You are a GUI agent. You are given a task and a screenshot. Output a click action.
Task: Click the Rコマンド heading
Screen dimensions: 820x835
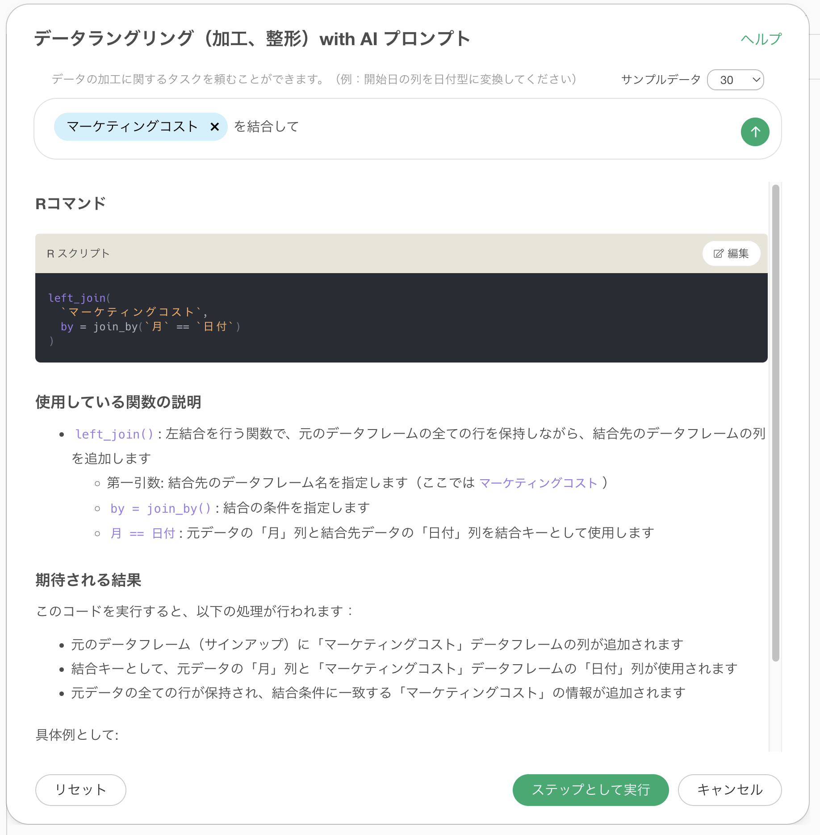click(x=71, y=204)
